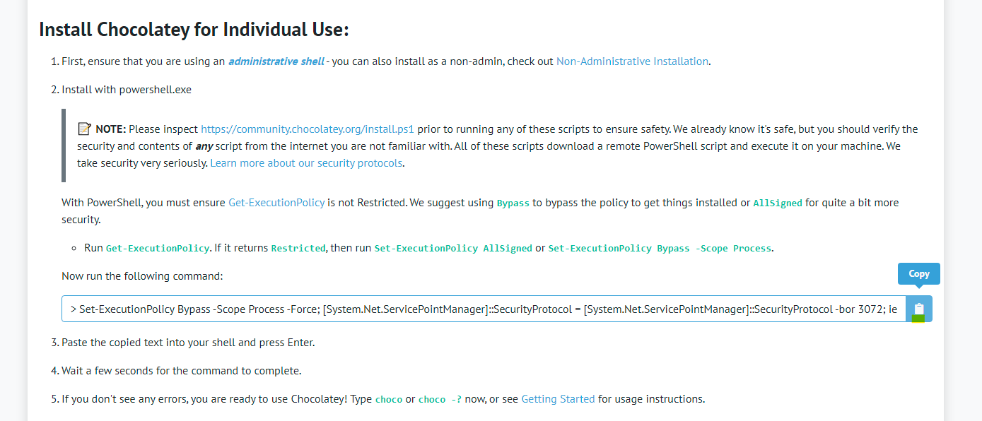This screenshot has height=421, width=982.
Task: Click the 'Copy' tooltip label
Action: pyautogui.click(x=919, y=274)
